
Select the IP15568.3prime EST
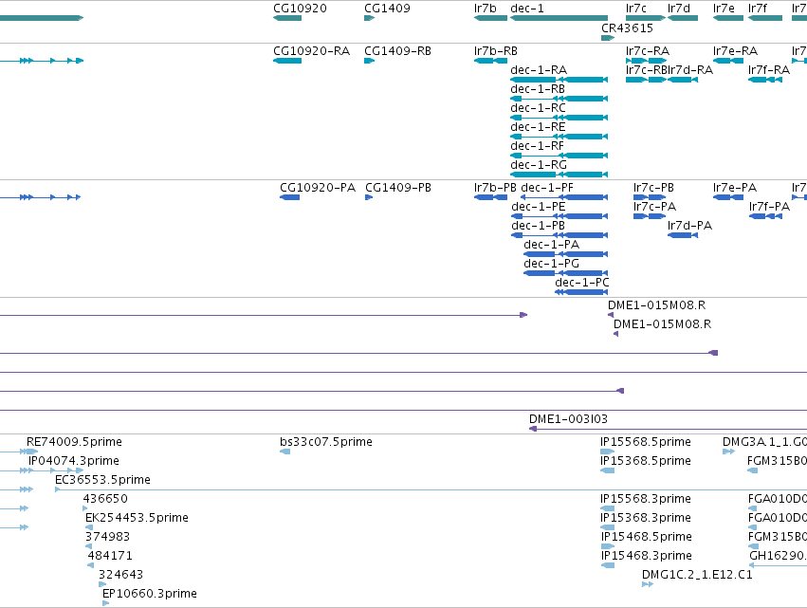(x=607, y=508)
